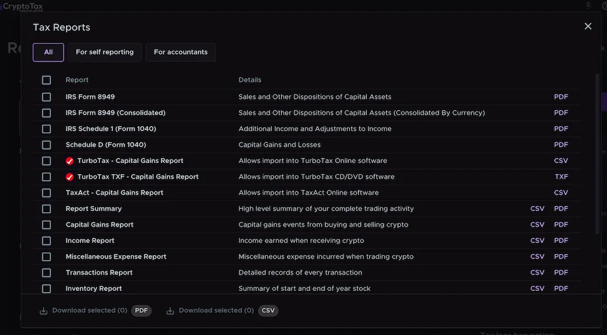Click the report list scrollbar
This screenshot has width=607, height=335.
coord(598,155)
